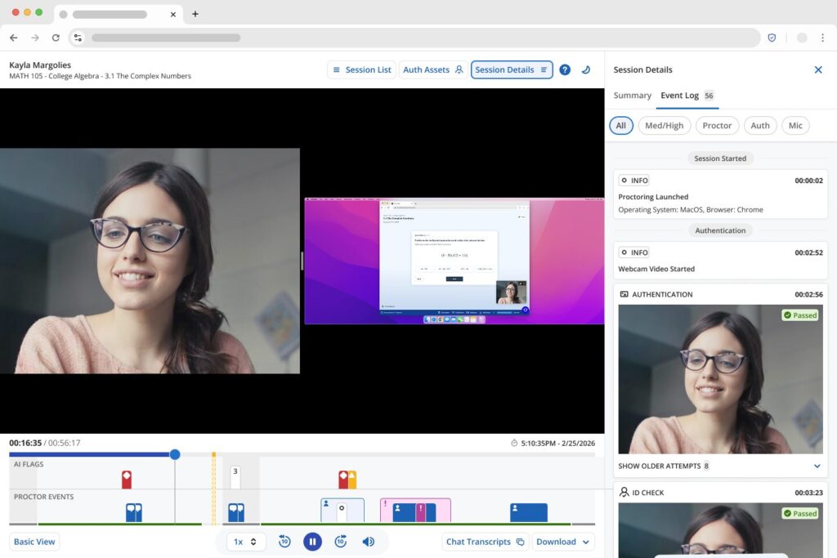The width and height of the screenshot is (837, 558).
Task: Filter events by Proctor
Action: [717, 125]
